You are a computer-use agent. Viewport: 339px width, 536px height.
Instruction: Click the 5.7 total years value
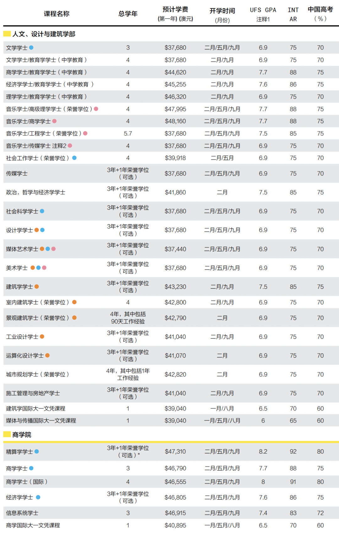tap(128, 134)
